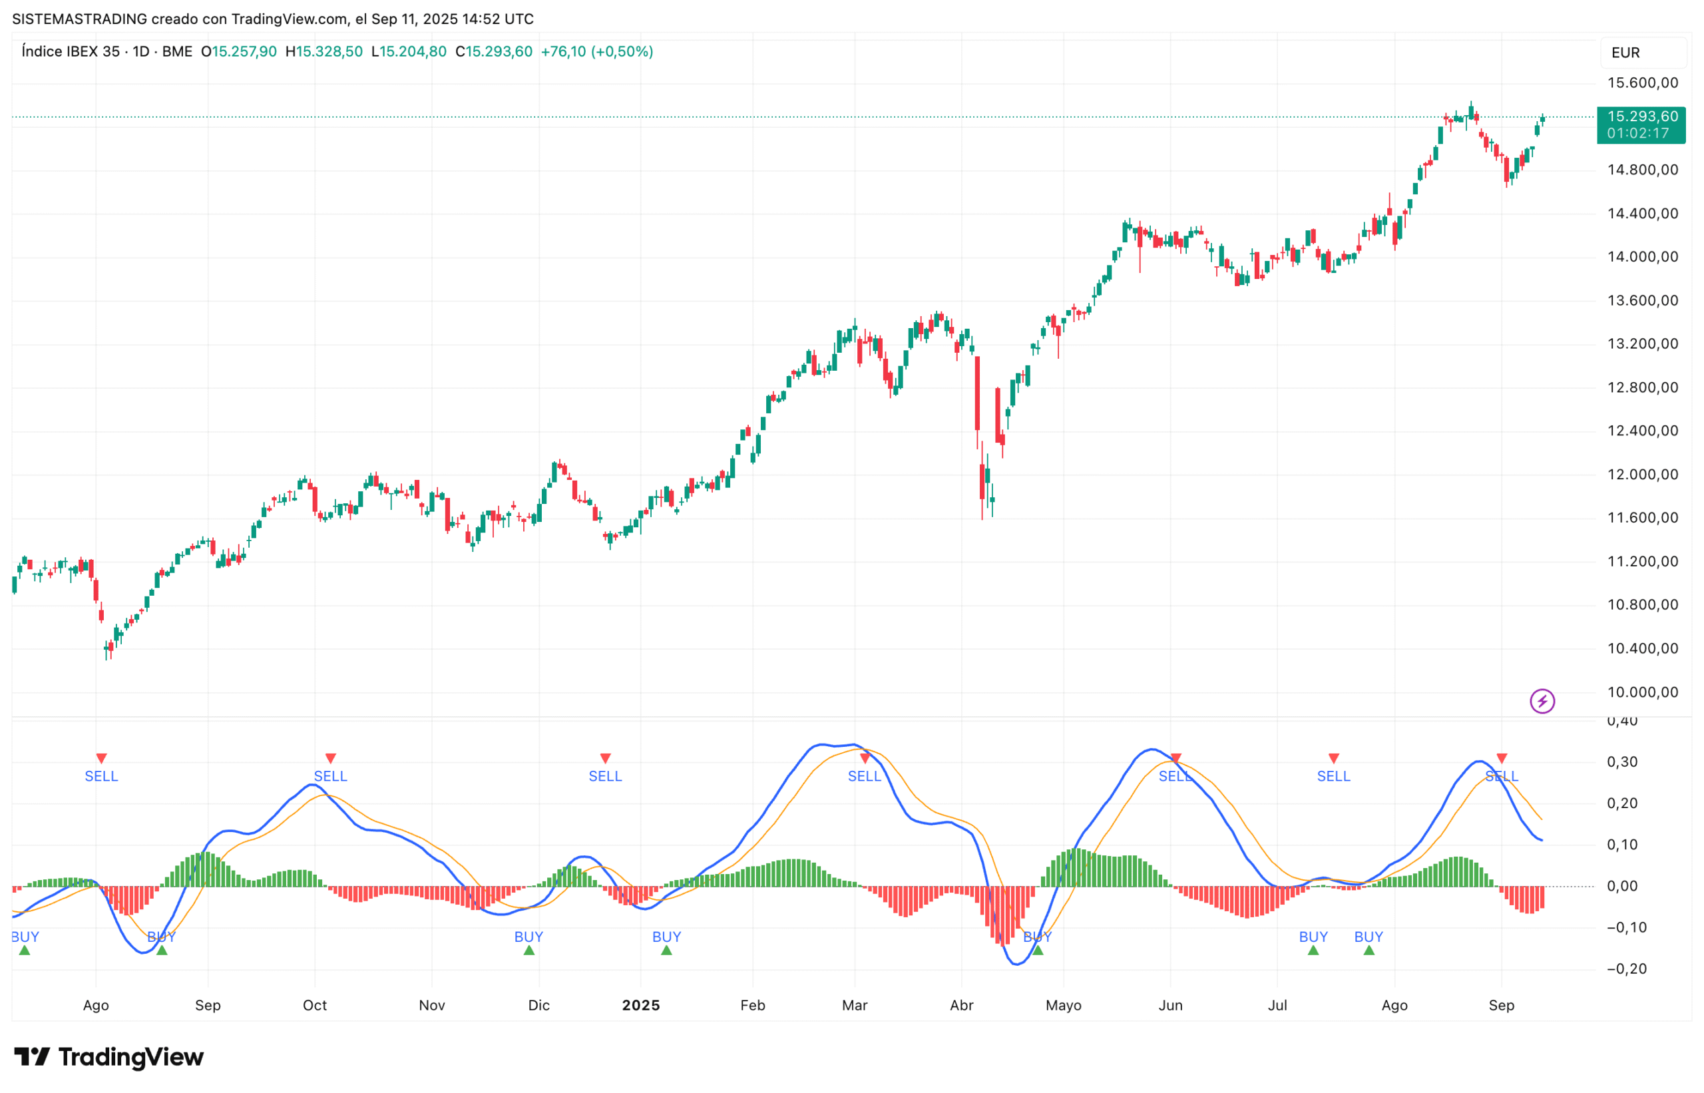Click the Índice IBEX 35 symbol title
This screenshot has width=1704, height=1093.
(71, 52)
